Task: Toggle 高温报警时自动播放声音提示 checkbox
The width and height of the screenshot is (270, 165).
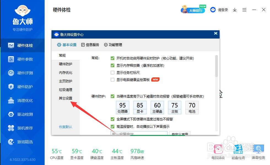Action: [x=112, y=127]
